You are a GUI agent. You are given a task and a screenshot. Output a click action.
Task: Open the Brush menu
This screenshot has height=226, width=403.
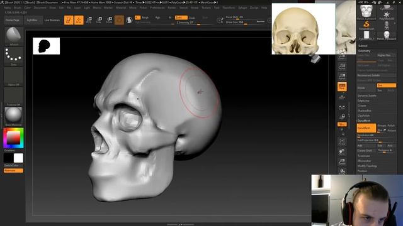(18, 8)
